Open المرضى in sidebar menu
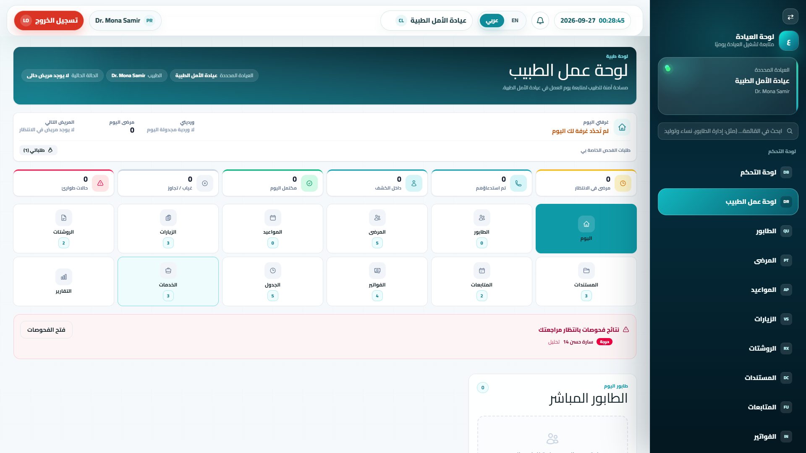806x453 pixels. (728, 260)
